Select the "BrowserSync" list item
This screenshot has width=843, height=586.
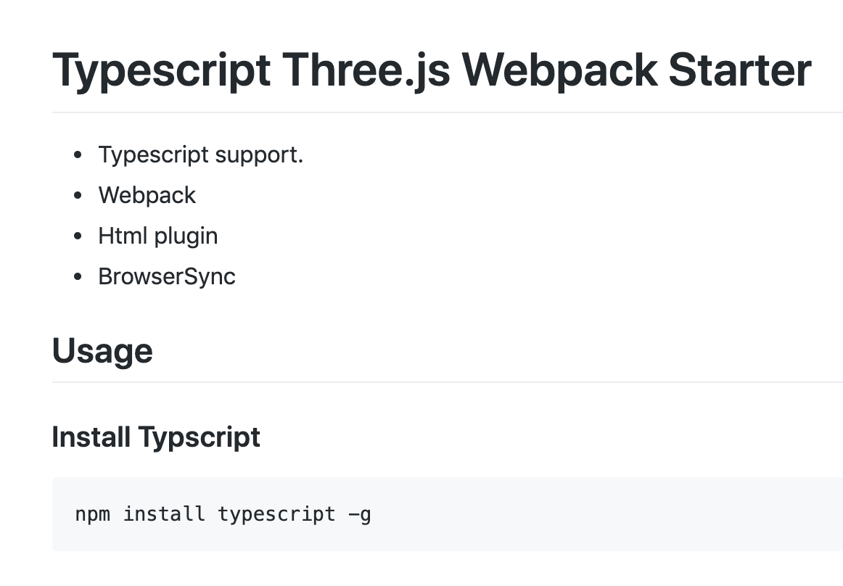coord(167,277)
